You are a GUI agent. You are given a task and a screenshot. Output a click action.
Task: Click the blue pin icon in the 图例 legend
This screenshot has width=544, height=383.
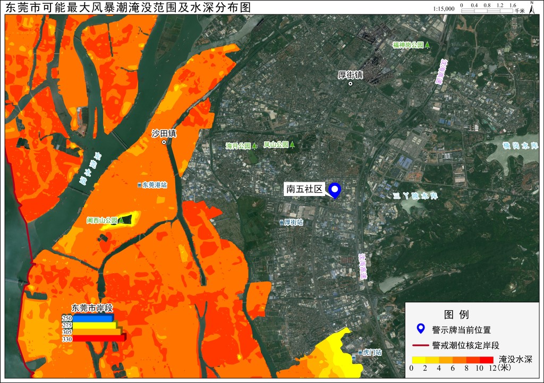pyautogui.click(x=421, y=328)
